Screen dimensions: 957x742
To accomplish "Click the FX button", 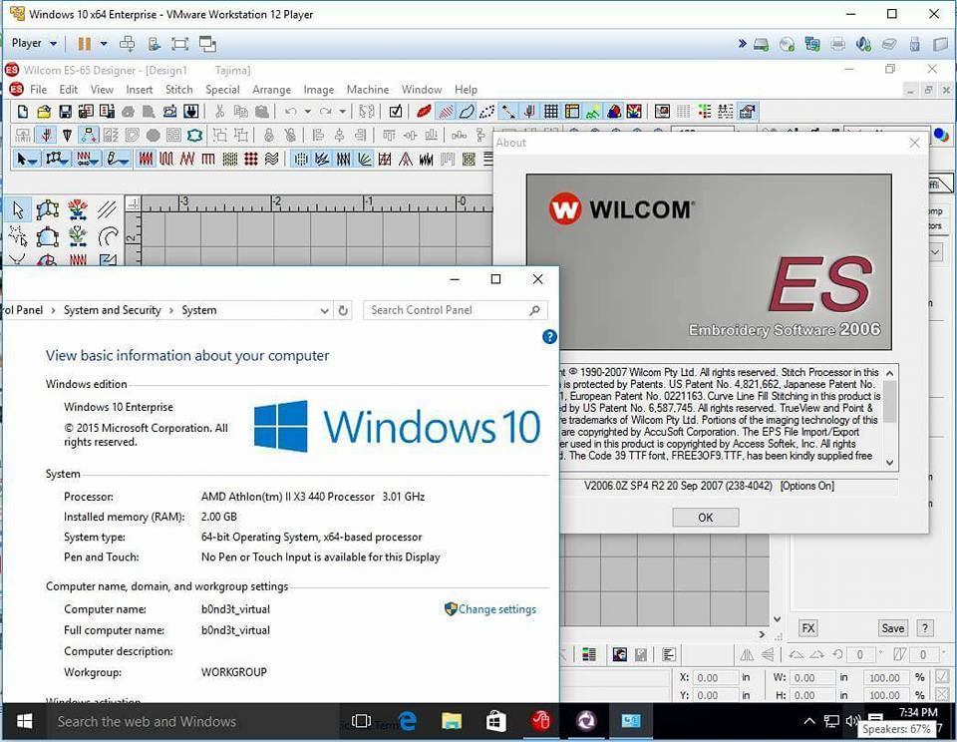I will coord(808,627).
